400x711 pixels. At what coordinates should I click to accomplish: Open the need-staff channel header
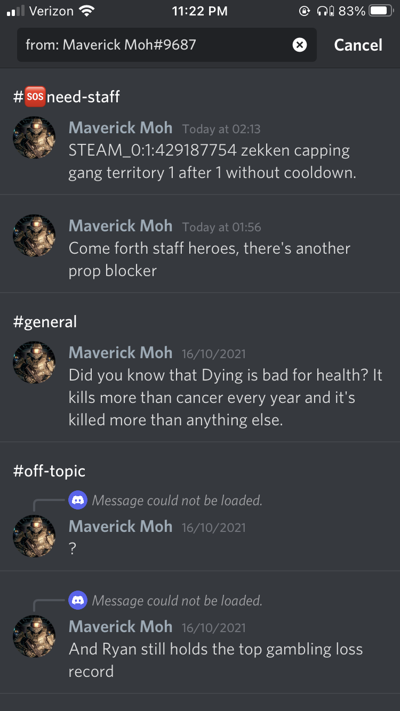click(x=67, y=96)
